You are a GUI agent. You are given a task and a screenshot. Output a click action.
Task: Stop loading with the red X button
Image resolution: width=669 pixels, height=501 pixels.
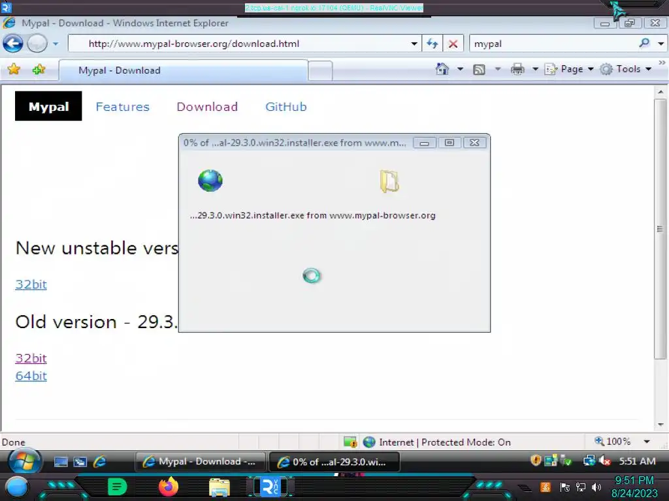click(453, 44)
